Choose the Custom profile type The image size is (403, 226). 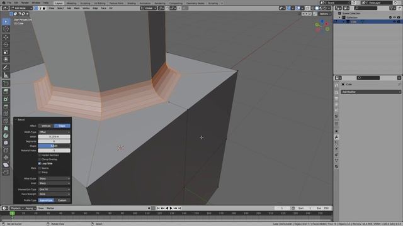click(x=62, y=200)
